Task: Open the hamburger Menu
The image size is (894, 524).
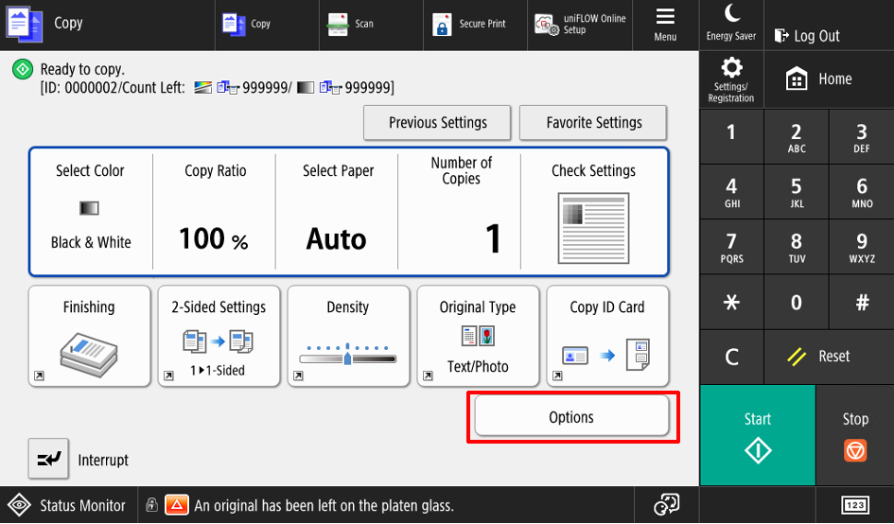Action: point(665,25)
